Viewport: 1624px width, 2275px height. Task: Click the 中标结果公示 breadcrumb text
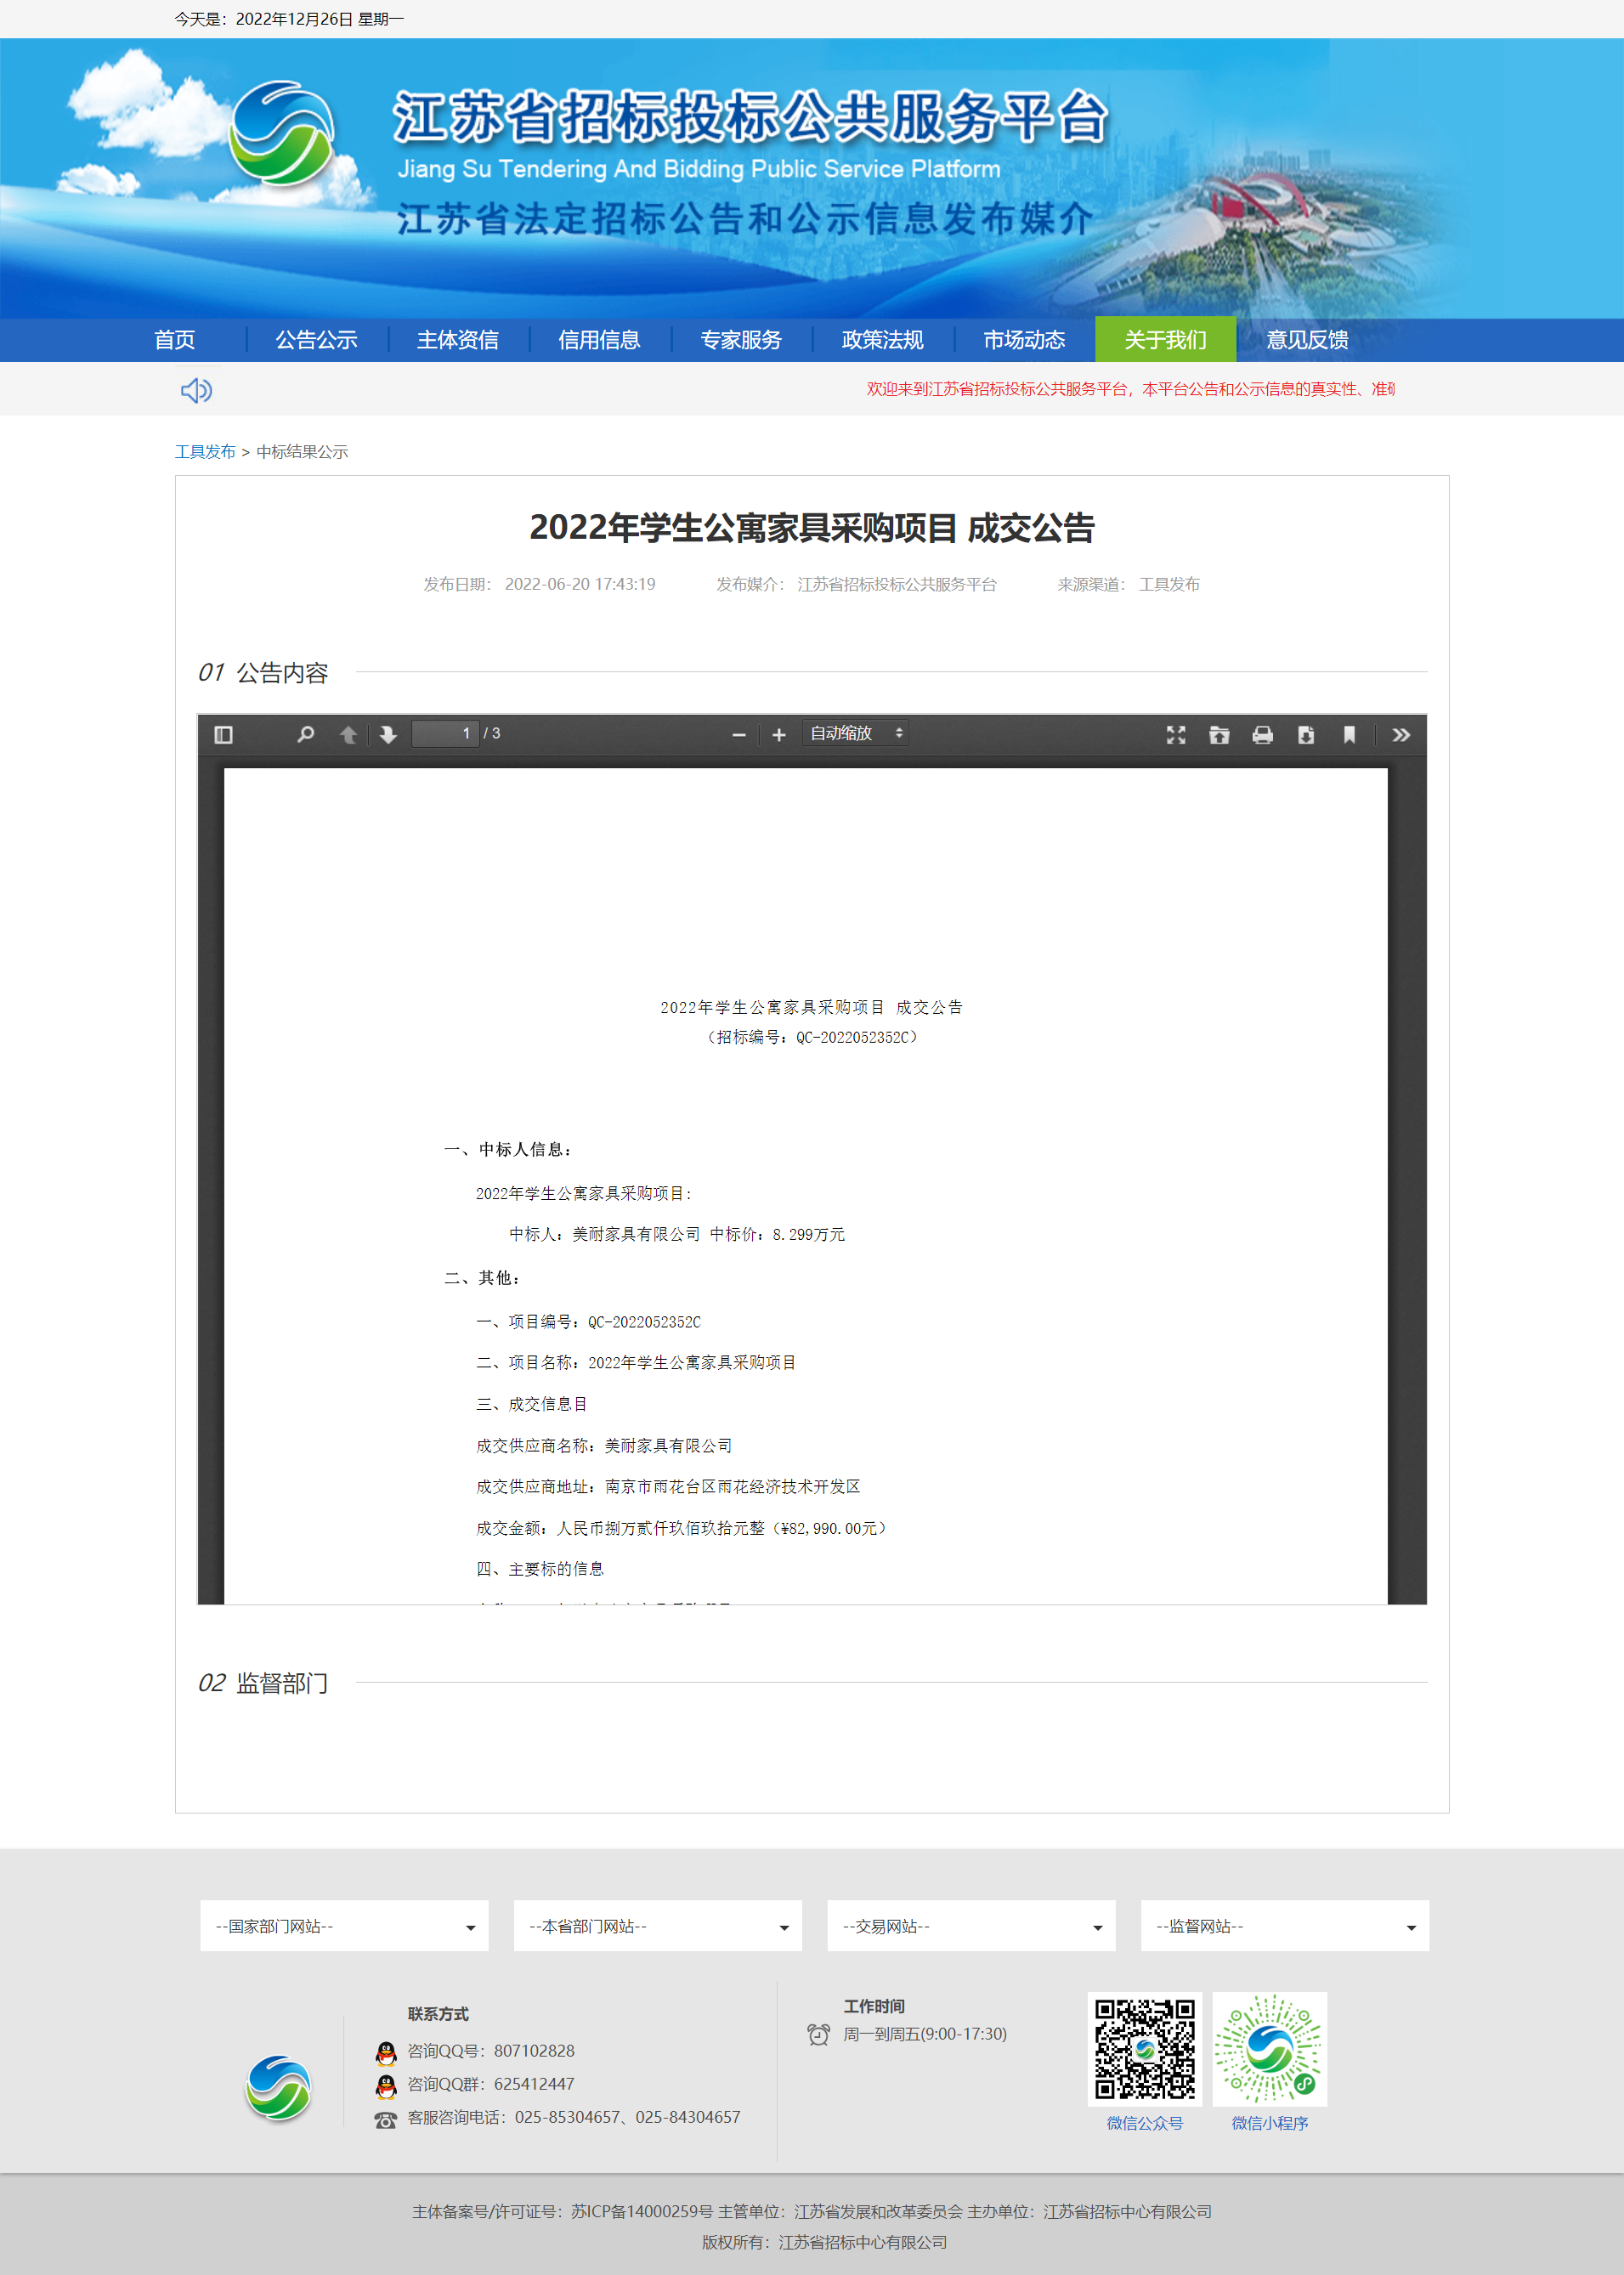click(x=302, y=452)
